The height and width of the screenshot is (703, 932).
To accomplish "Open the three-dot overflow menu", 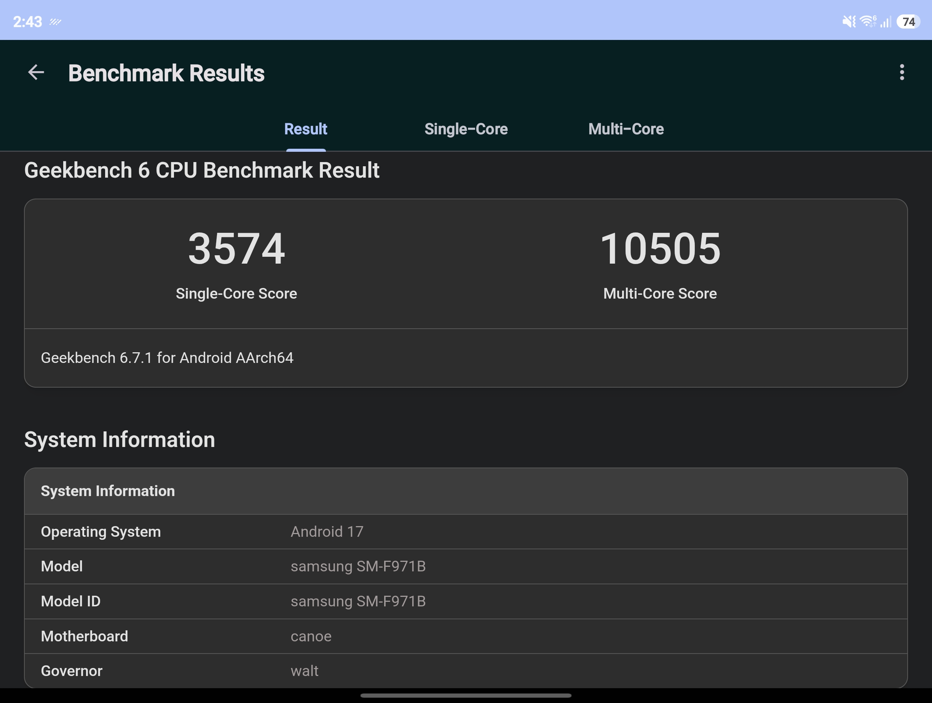I will (x=902, y=72).
